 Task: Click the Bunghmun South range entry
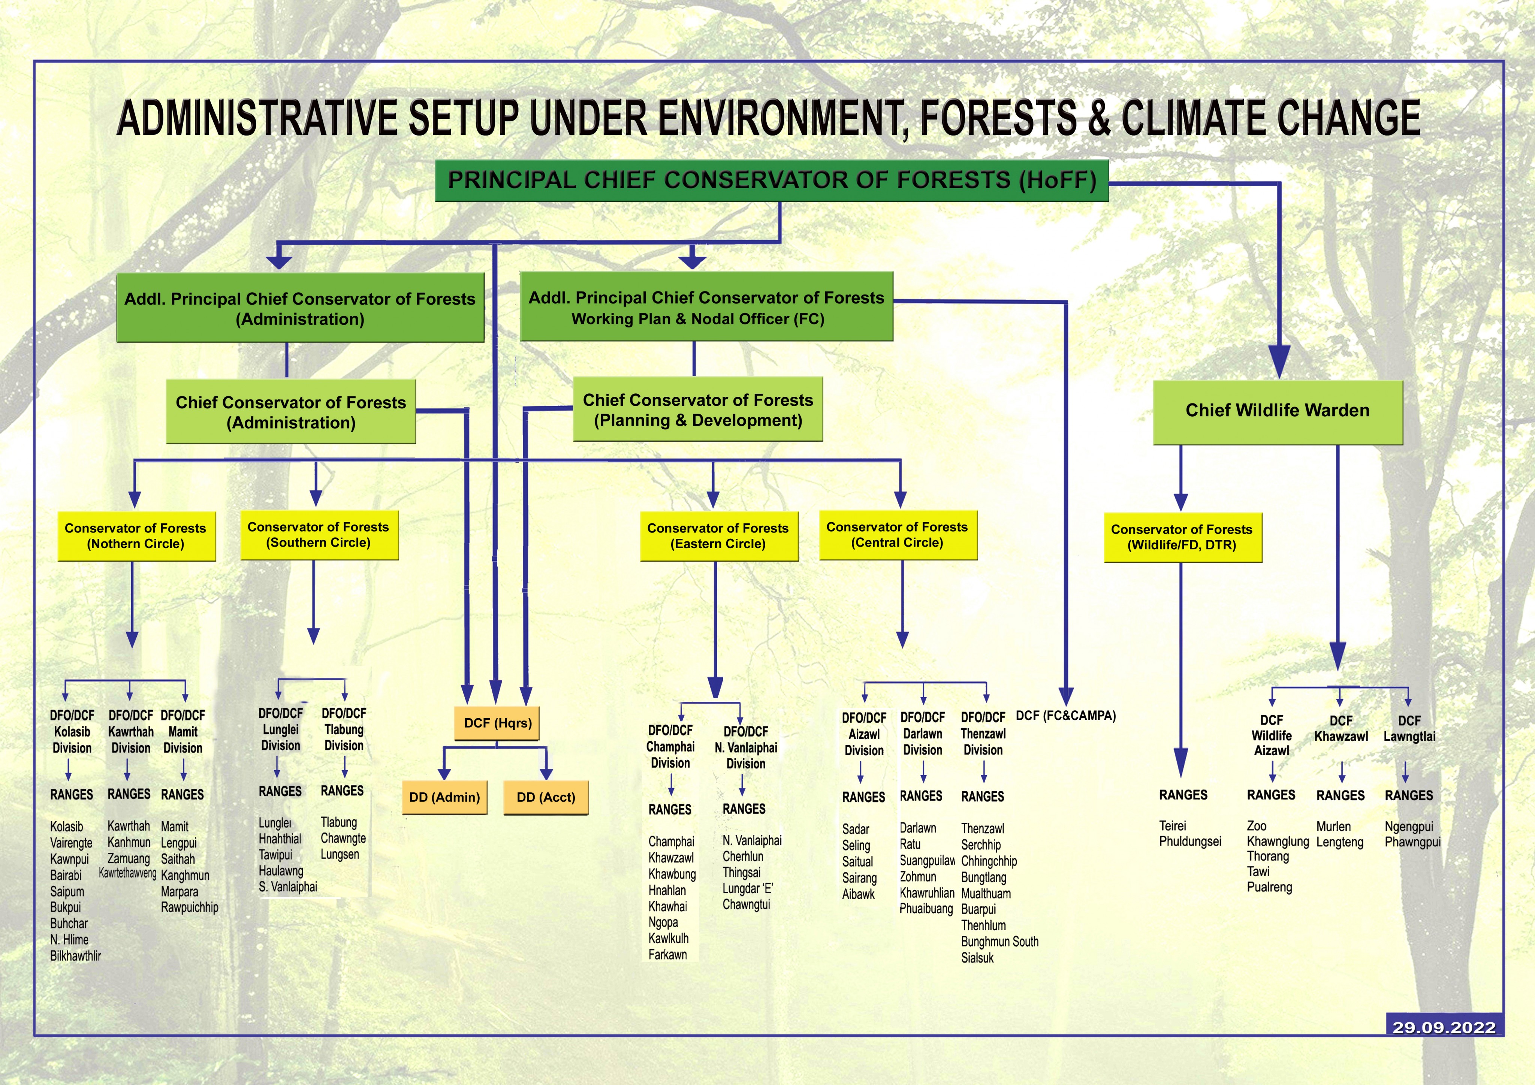coord(1000,942)
